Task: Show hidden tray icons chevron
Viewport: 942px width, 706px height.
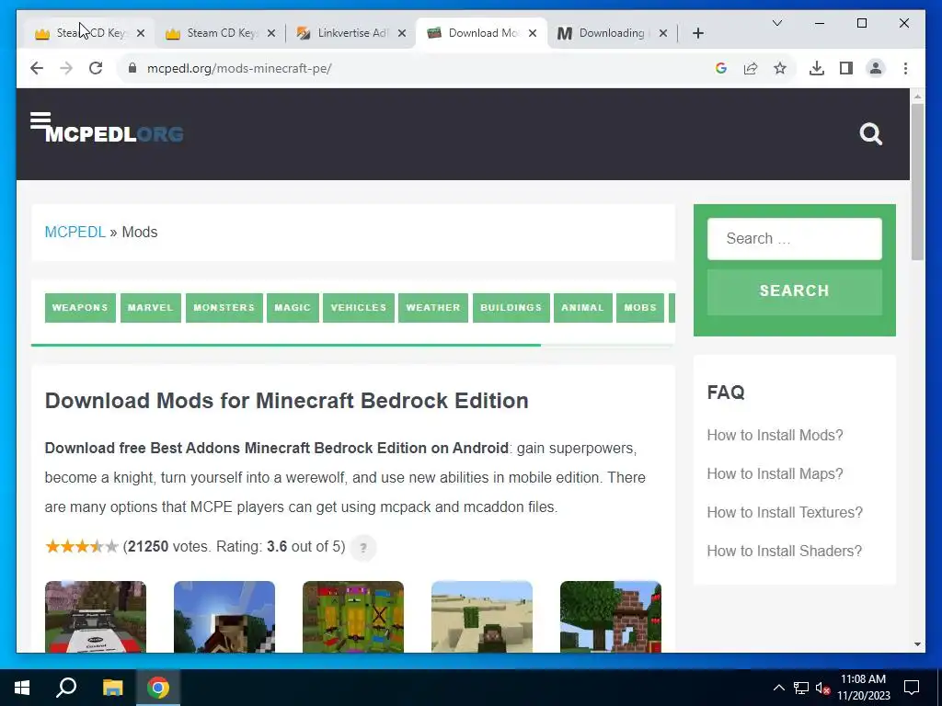Action: 778,688
